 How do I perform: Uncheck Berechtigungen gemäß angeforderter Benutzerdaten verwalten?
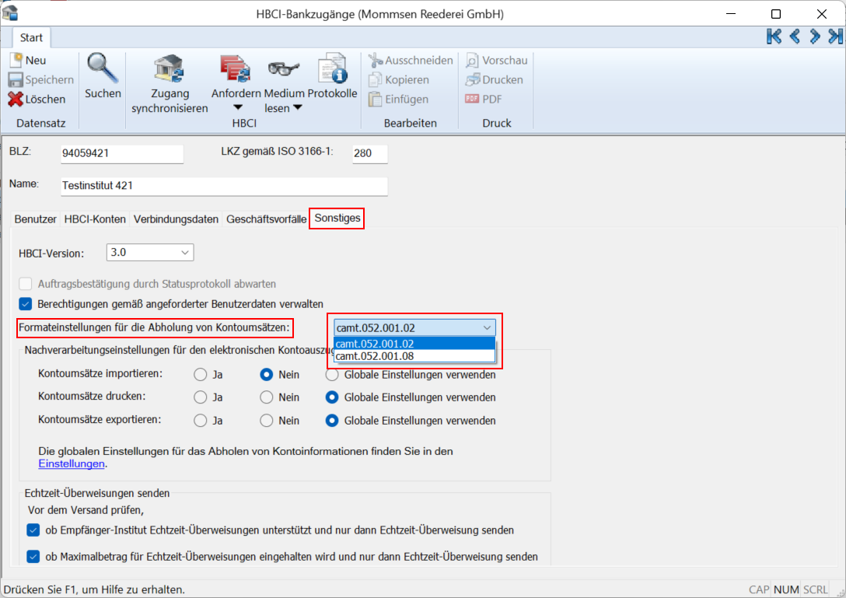tap(26, 304)
